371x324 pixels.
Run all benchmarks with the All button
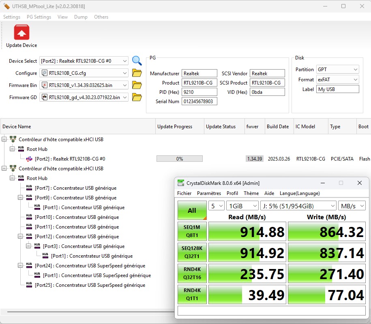[x=192, y=210]
